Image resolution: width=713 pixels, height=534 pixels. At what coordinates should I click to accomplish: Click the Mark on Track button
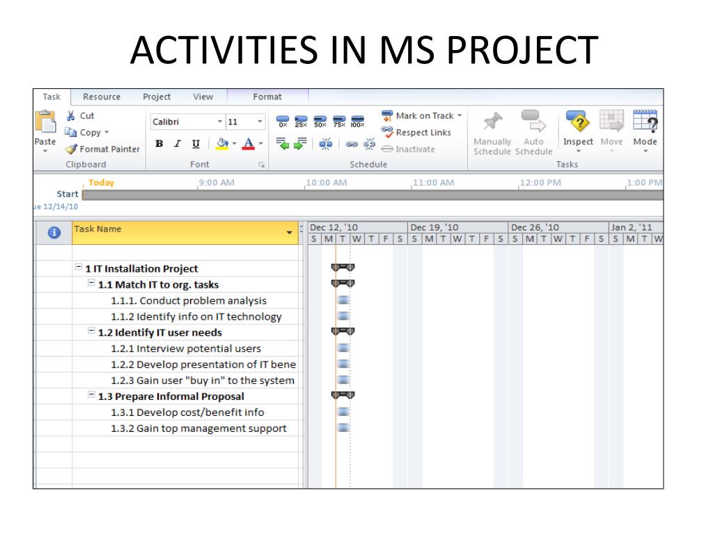click(421, 116)
